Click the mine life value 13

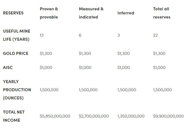tap(42, 35)
